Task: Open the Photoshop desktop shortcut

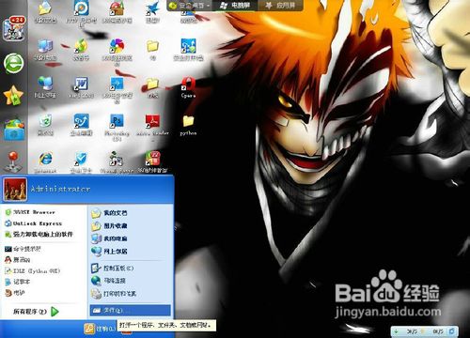Action: (x=117, y=125)
